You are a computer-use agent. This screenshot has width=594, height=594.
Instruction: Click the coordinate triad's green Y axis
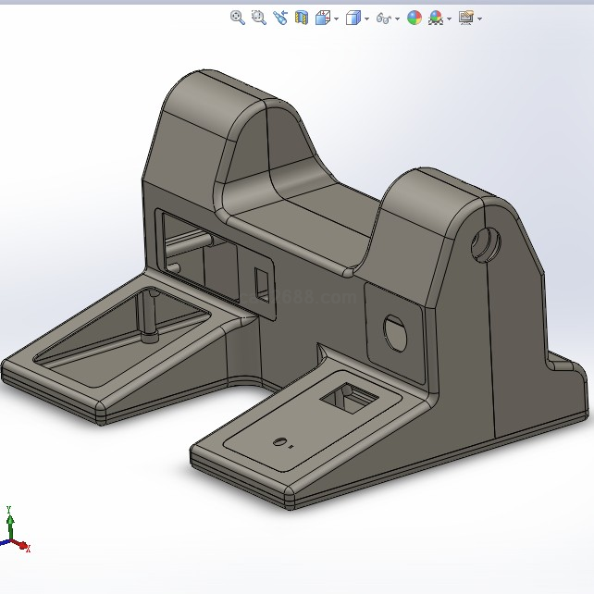[x=9, y=523]
